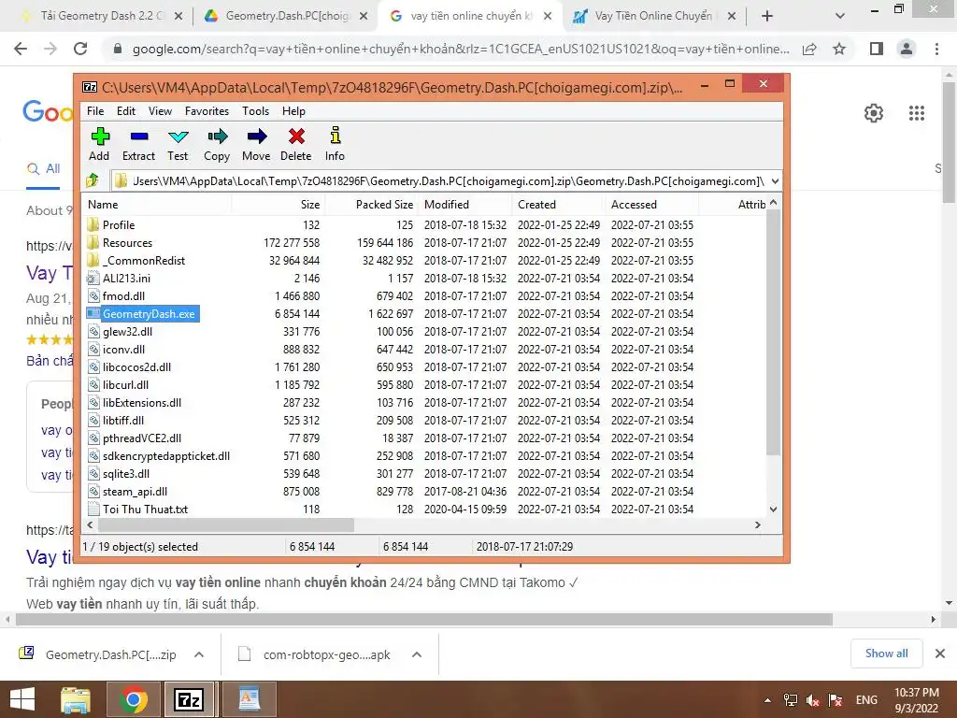This screenshot has height=718, width=957.
Task: Open the Edit menu in 7-Zip
Action: (x=126, y=111)
